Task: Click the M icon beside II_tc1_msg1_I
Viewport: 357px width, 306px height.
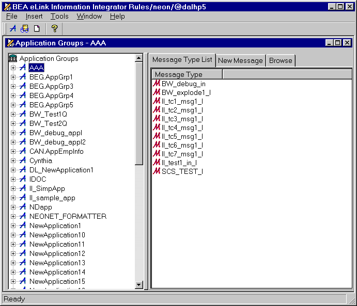Action: click(157, 101)
